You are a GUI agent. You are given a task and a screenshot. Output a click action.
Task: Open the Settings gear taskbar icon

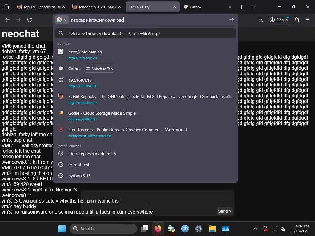tap(198, 229)
